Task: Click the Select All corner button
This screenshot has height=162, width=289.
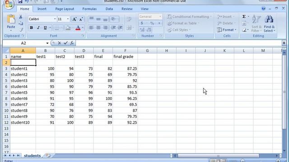Action: coord(6,50)
